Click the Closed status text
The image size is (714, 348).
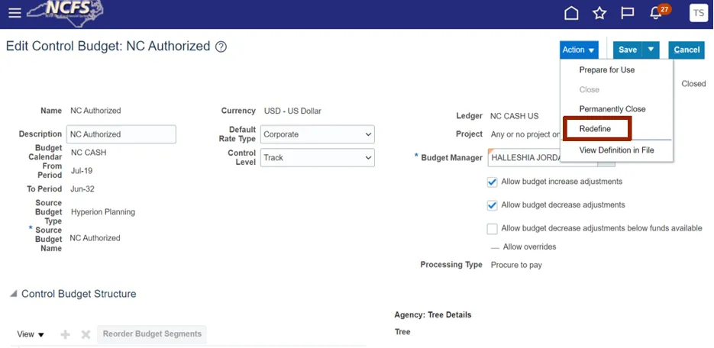click(693, 84)
